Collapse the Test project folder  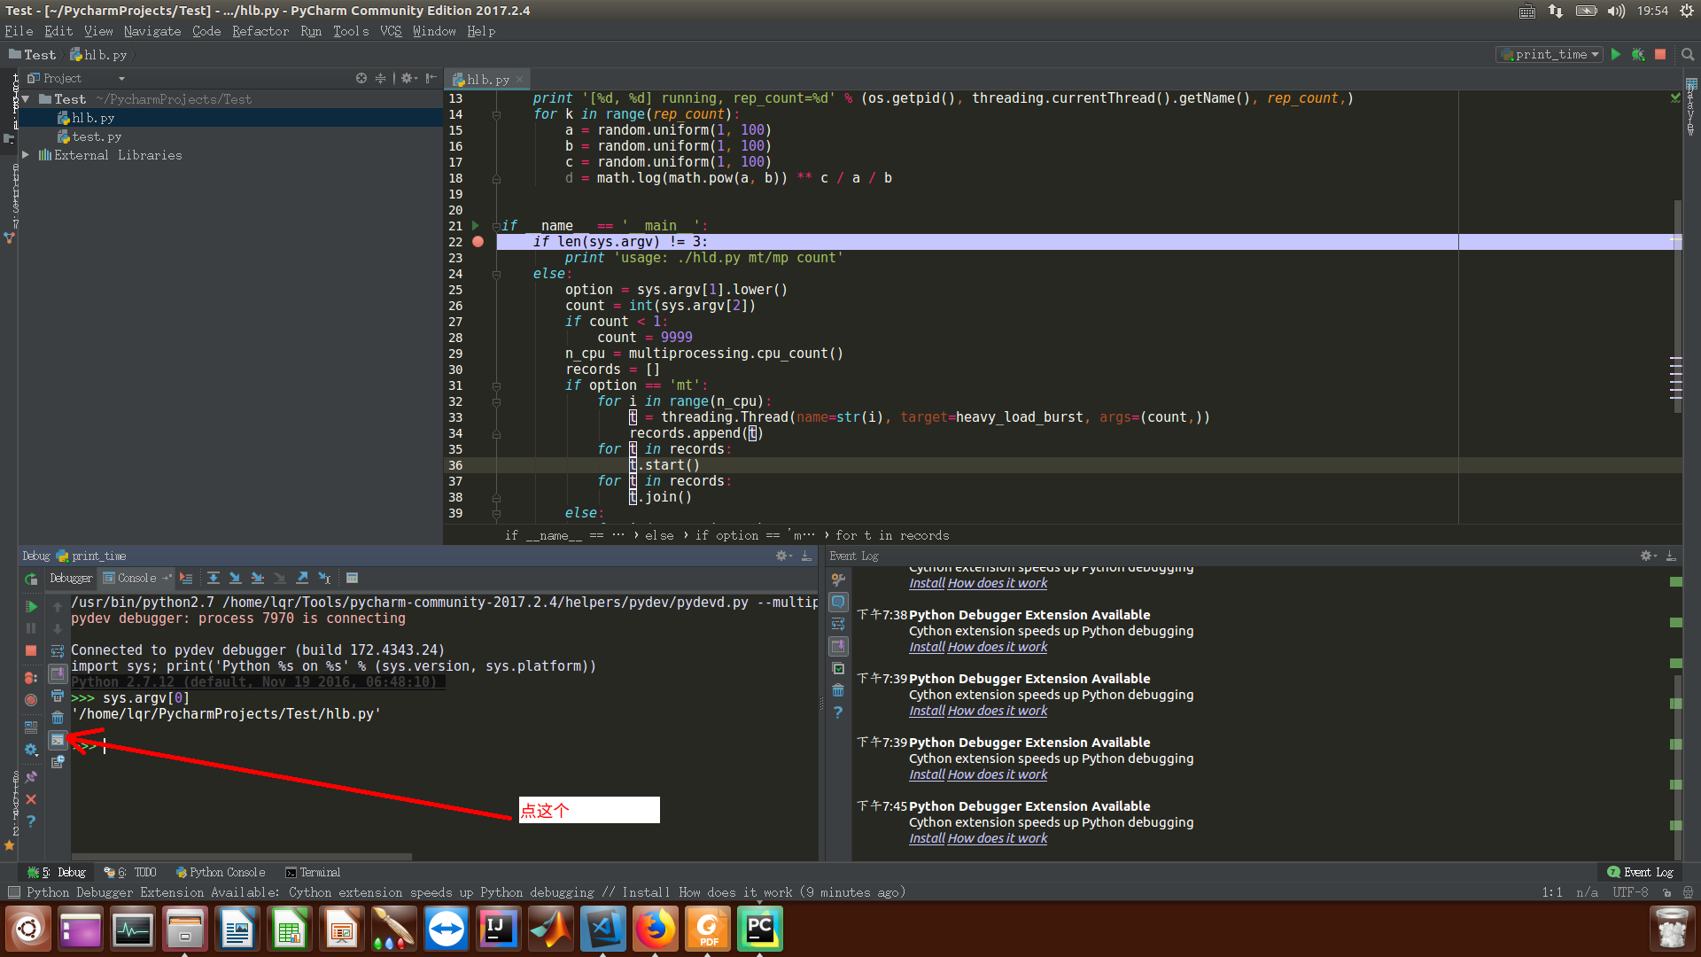point(26,99)
